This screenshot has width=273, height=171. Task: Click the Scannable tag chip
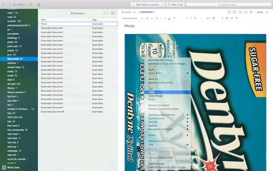[x=146, y=12]
